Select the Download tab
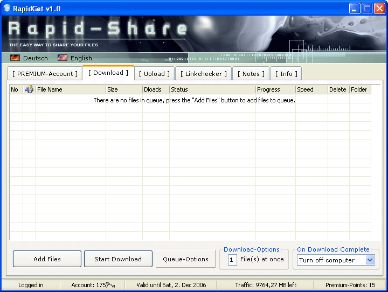 pyautogui.click(x=108, y=73)
